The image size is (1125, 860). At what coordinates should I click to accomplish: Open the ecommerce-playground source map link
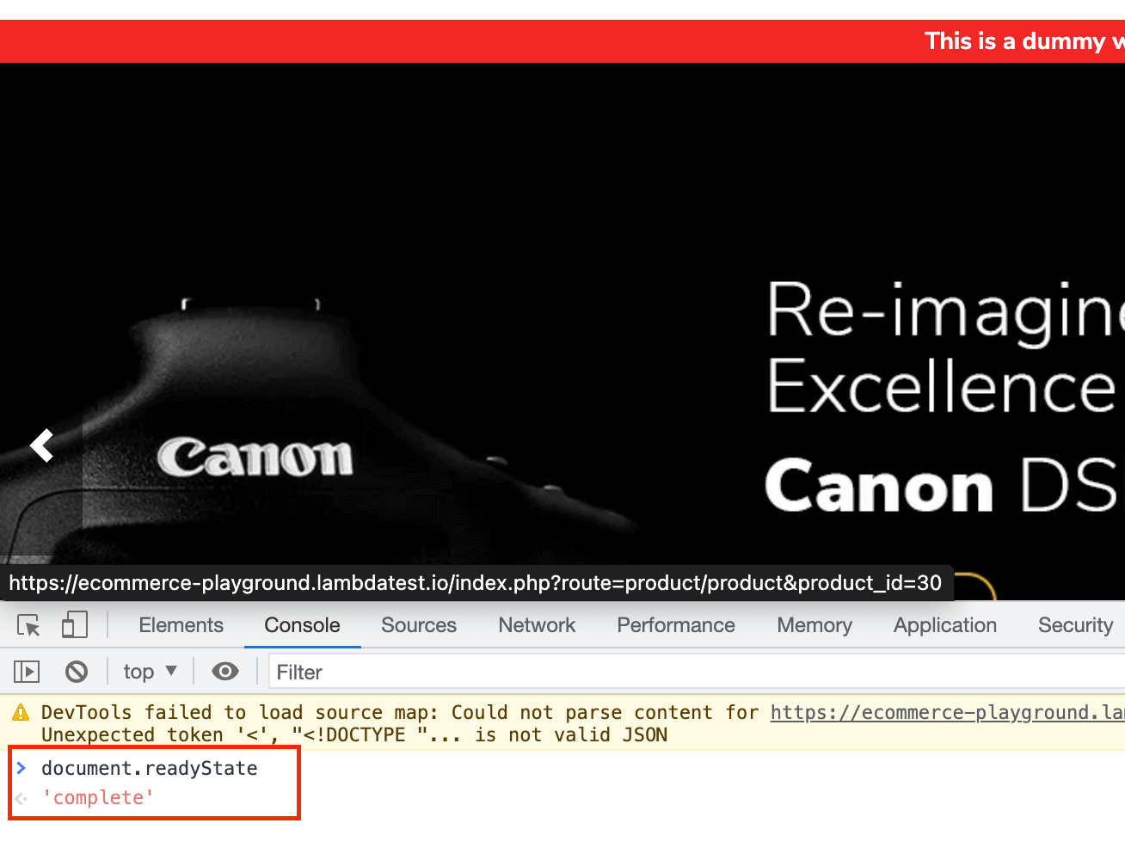(x=947, y=712)
